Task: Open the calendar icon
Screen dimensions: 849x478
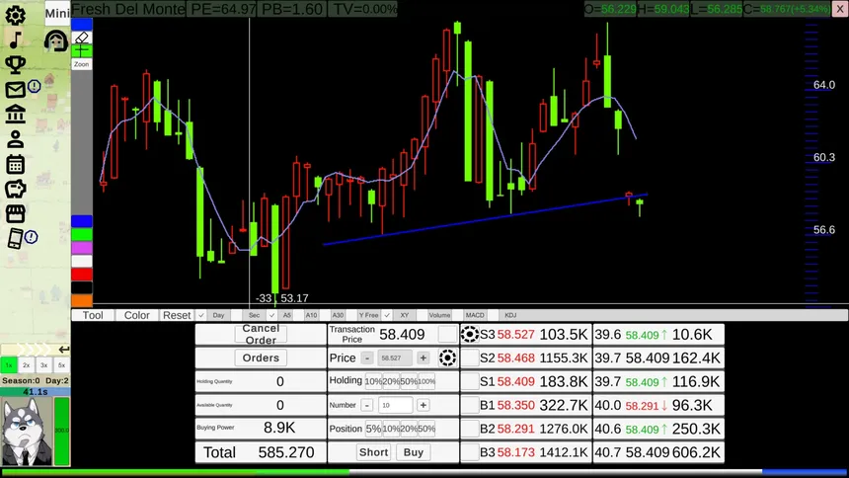Action: pyautogui.click(x=15, y=164)
